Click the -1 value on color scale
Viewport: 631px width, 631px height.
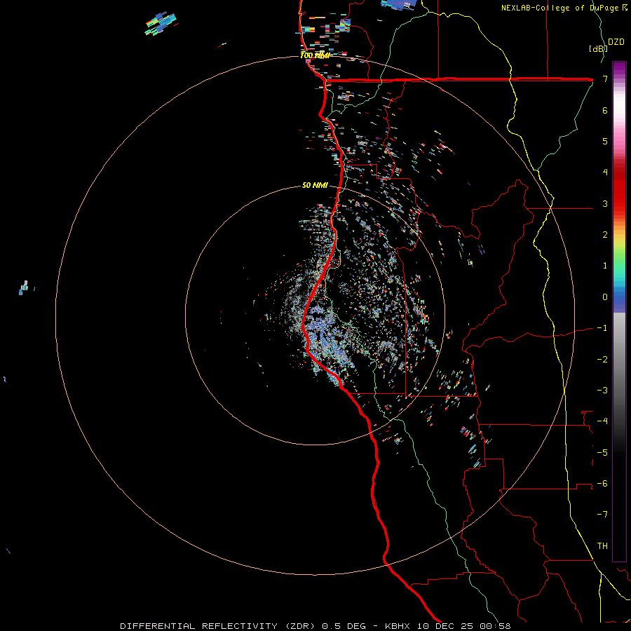point(602,328)
